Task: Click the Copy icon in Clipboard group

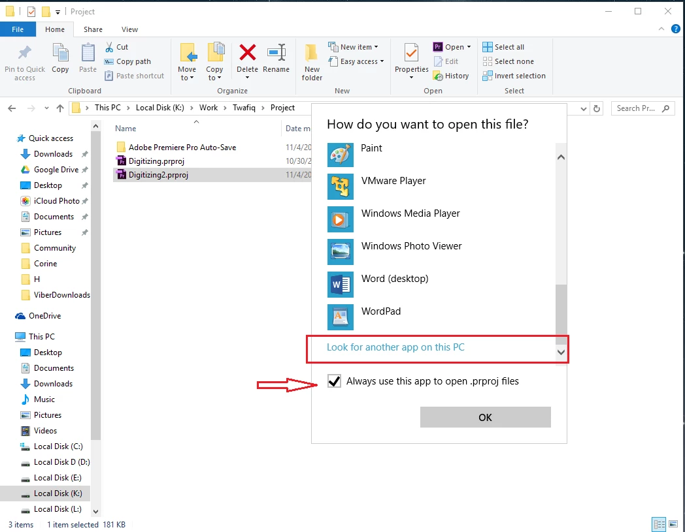Action: pos(60,53)
